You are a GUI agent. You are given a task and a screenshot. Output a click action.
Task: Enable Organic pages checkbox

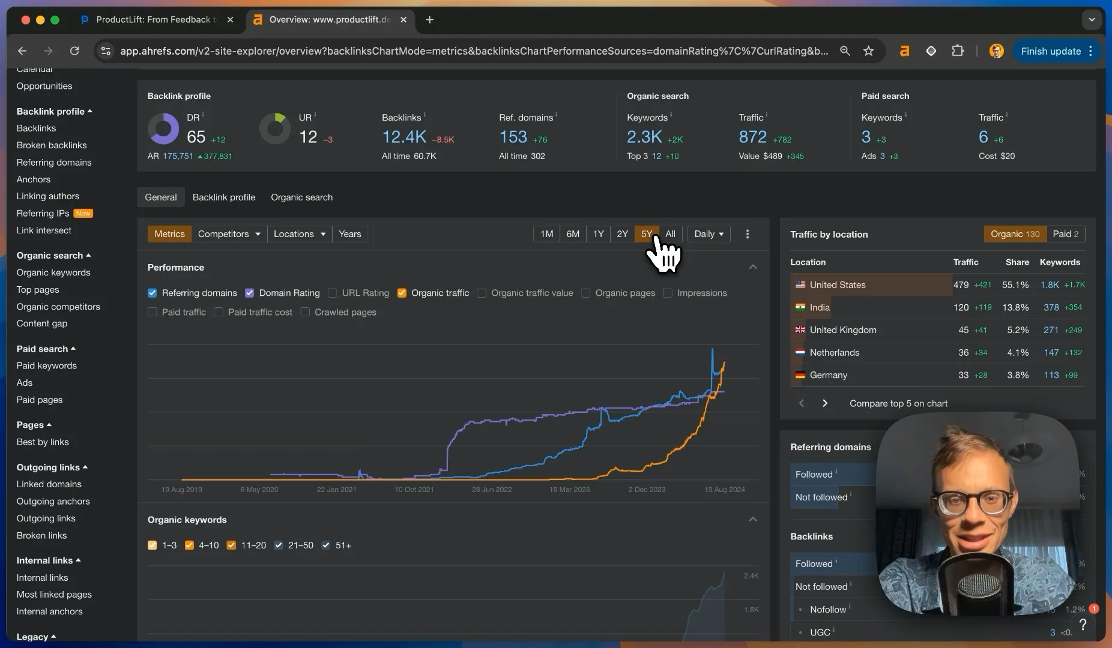coord(585,293)
